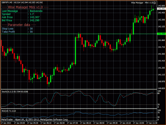Select the GBPJPY,M5 symbol label
Screen dimensions: 166x125
click(x=7, y=2)
